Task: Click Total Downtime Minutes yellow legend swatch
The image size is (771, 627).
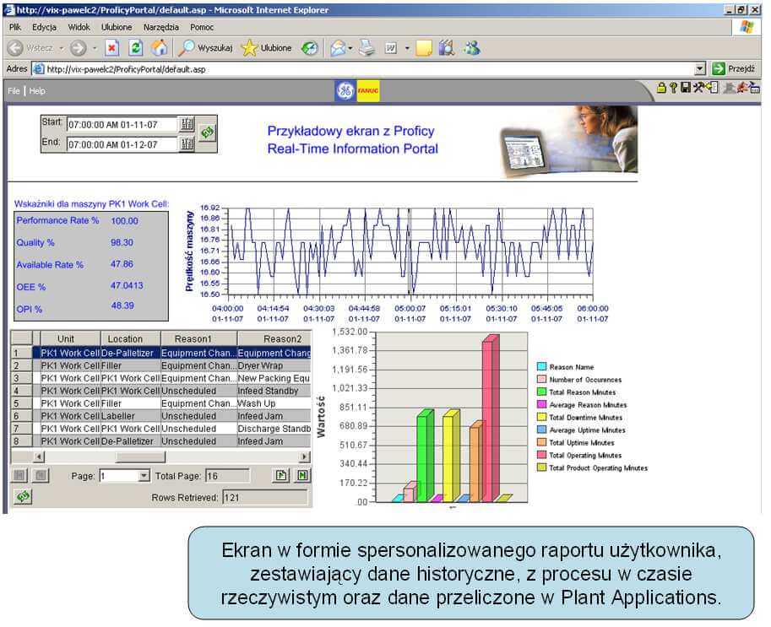Action: [542, 417]
